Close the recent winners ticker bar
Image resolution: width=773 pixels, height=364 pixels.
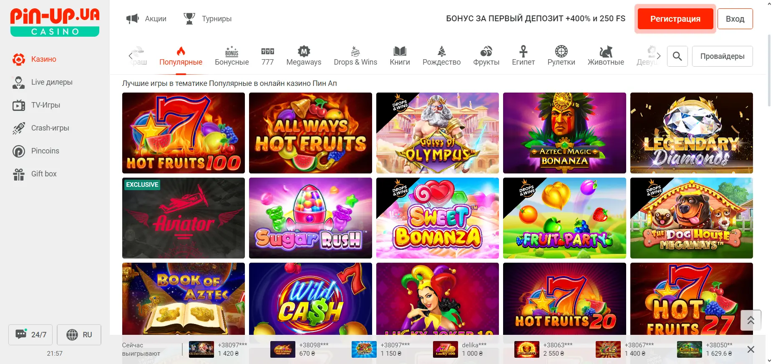pyautogui.click(x=750, y=349)
